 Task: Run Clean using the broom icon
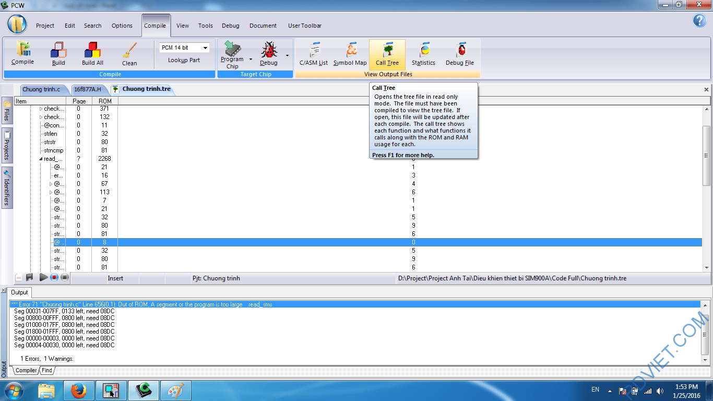click(129, 52)
